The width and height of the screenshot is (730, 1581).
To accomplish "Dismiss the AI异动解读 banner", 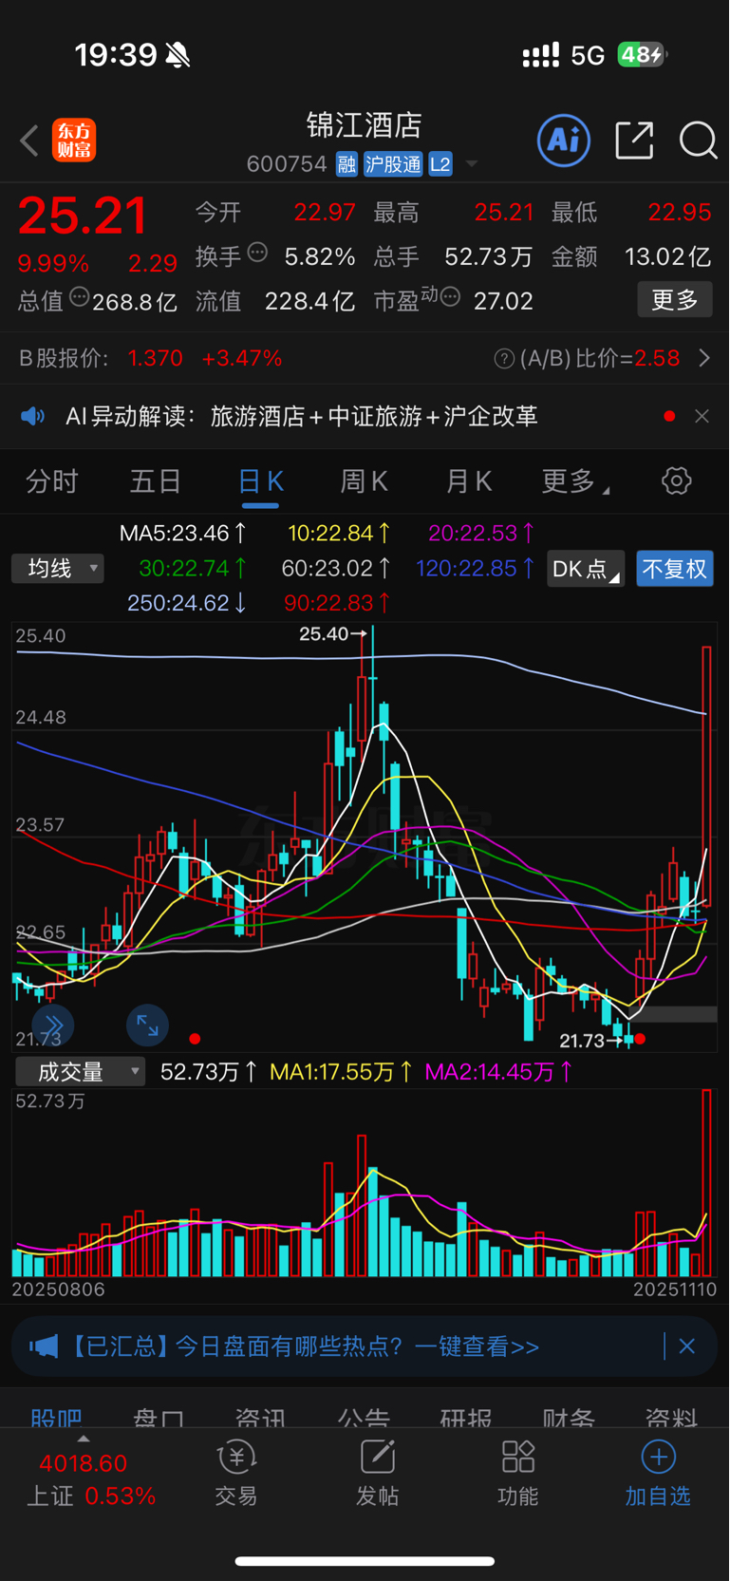I will tap(702, 416).
